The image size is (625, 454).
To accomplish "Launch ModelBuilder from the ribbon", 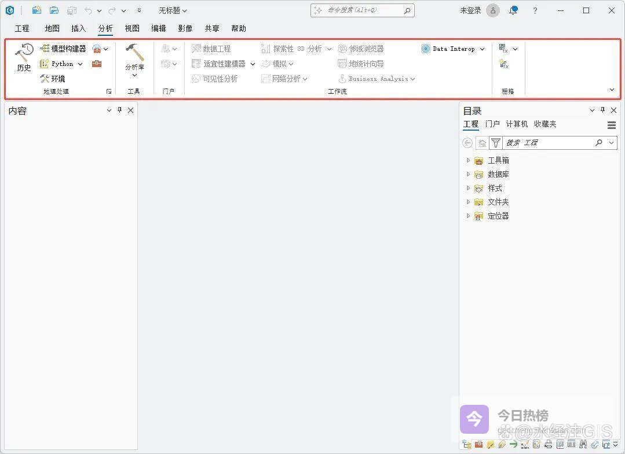I will [63, 49].
